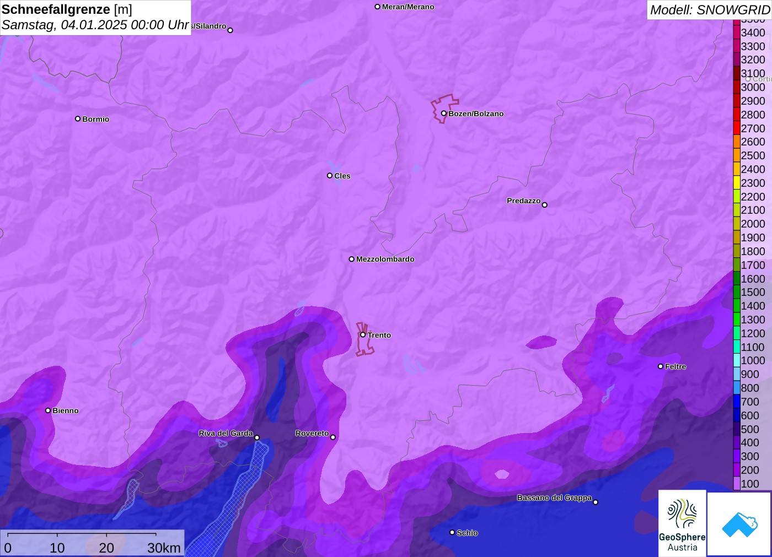Click the Bozen/Bolzano city marker
Image resolution: width=772 pixels, height=557 pixels.
pyautogui.click(x=443, y=113)
